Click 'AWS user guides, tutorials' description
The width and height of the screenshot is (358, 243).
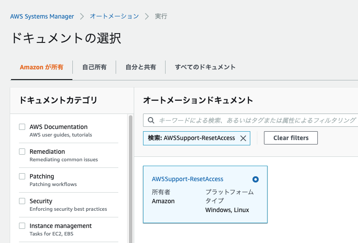pos(61,135)
